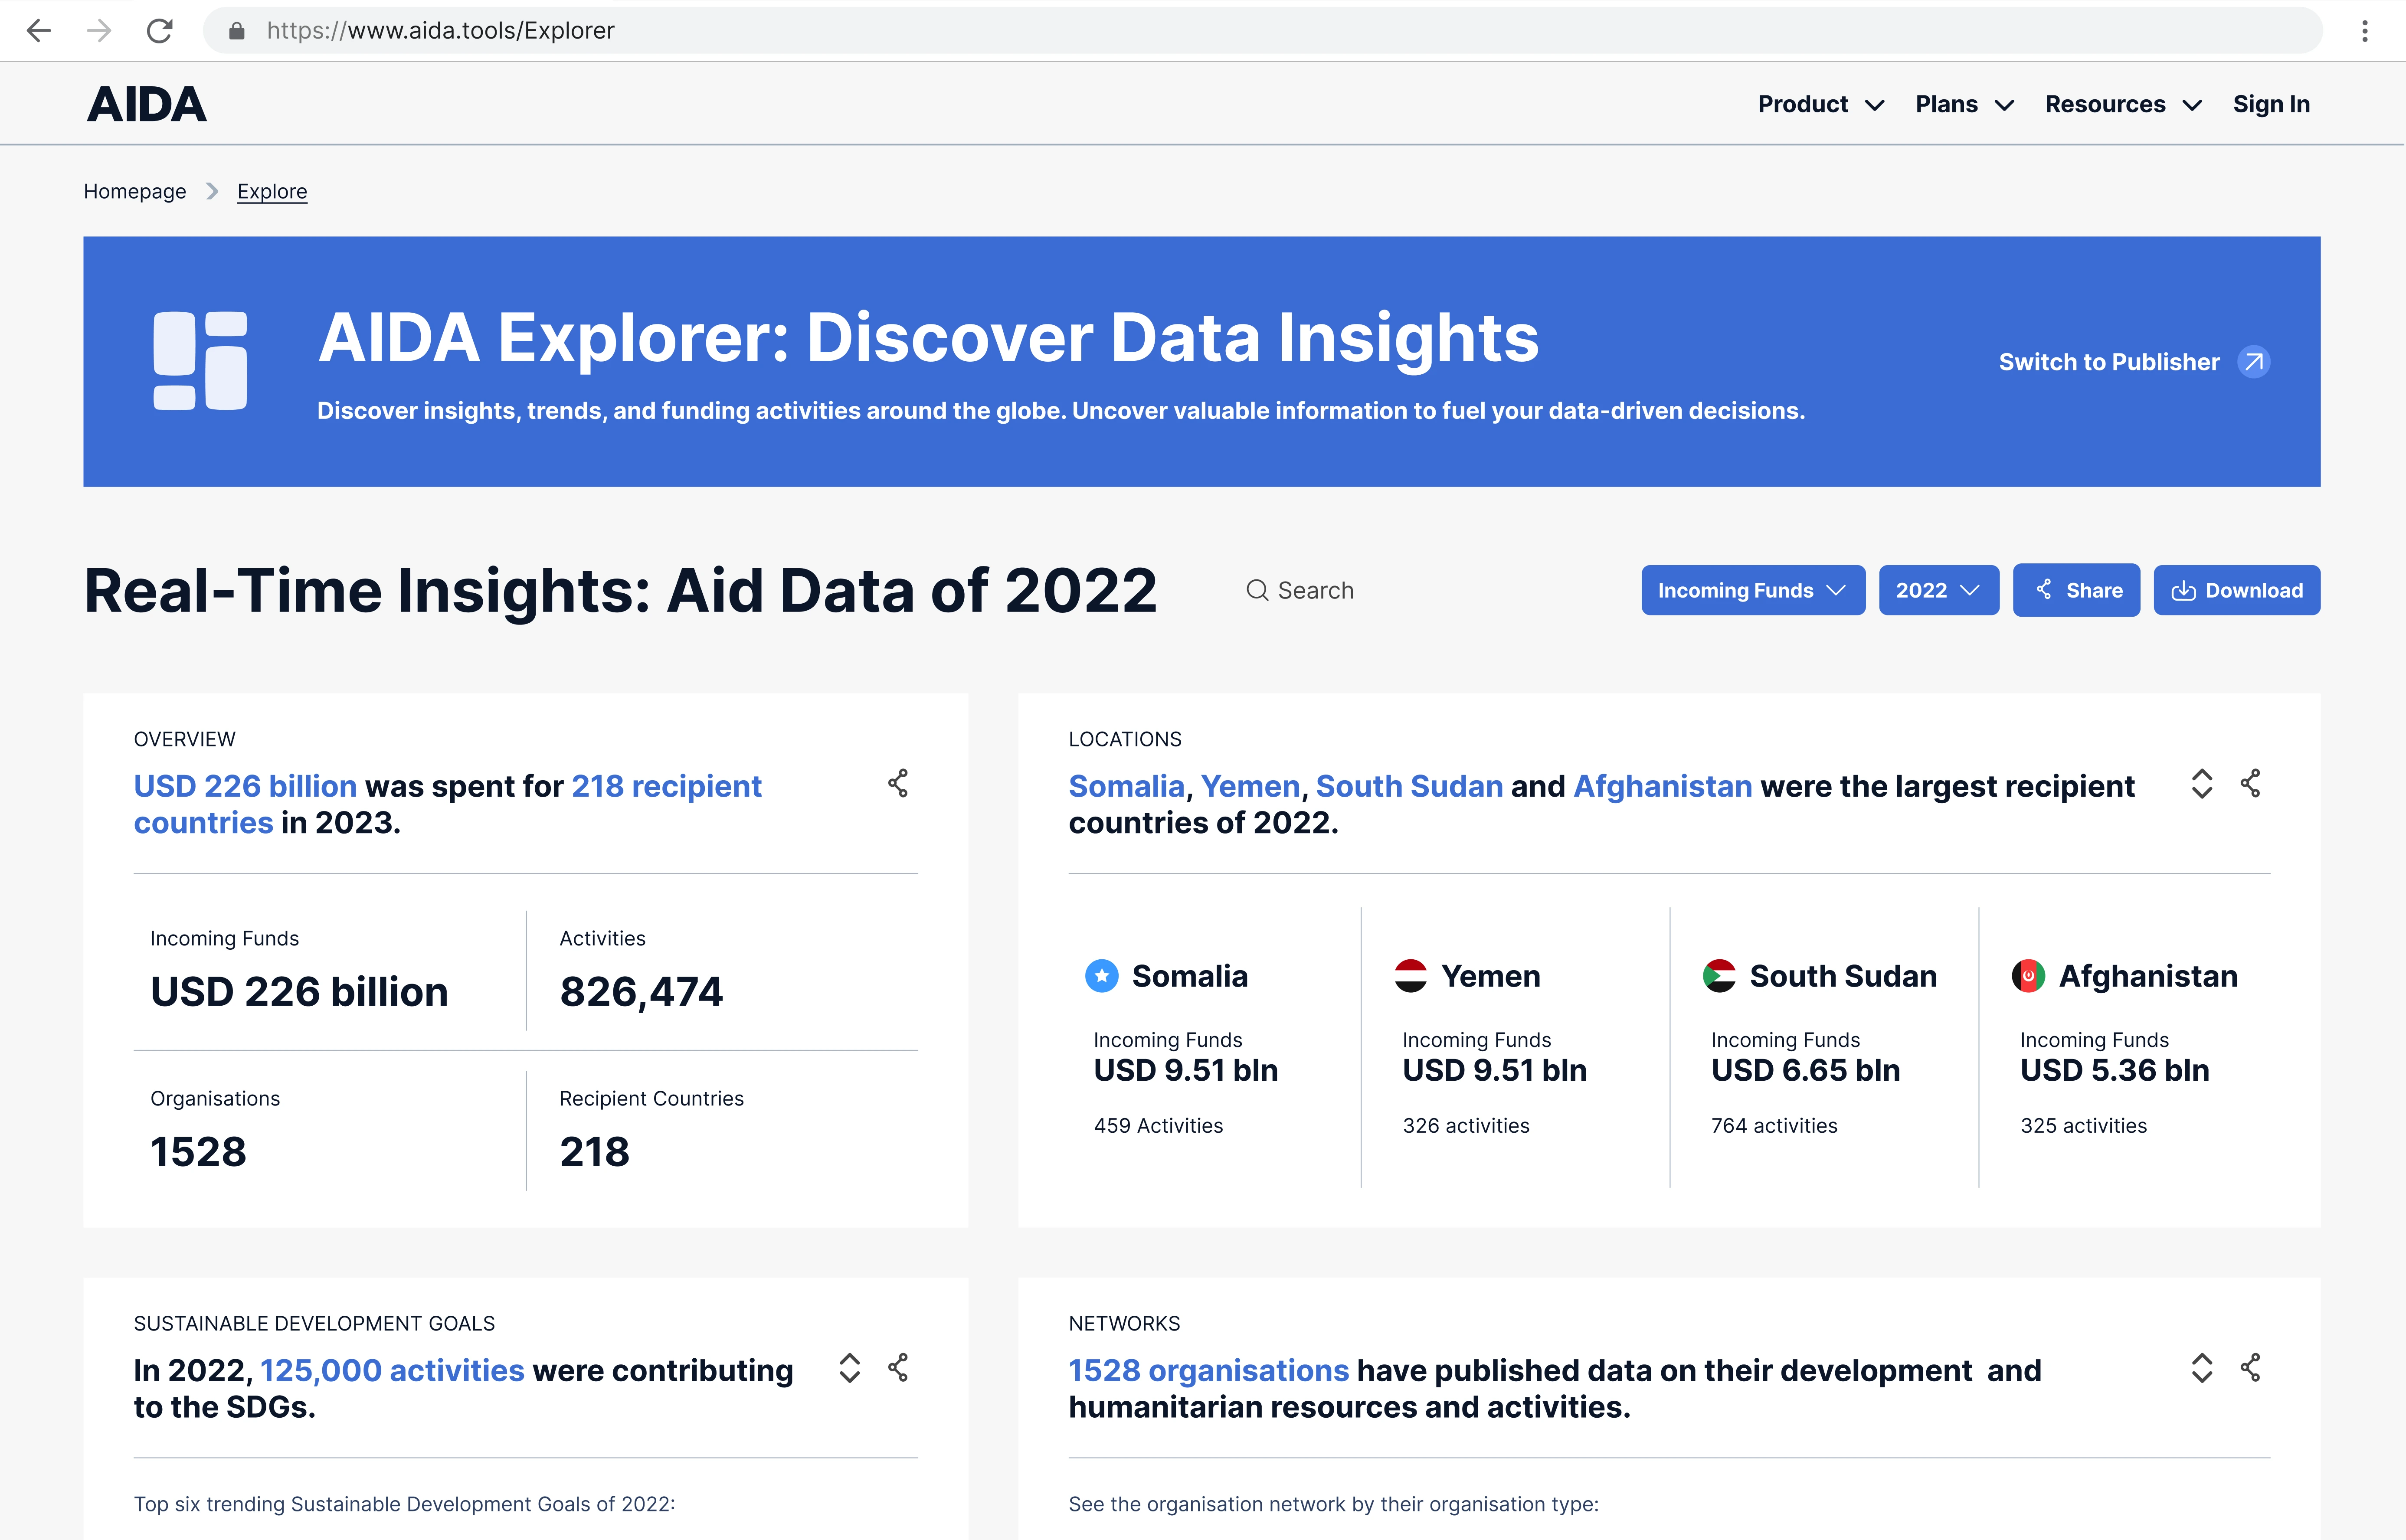
Task: Click Sign In in the header
Action: click(x=2271, y=104)
